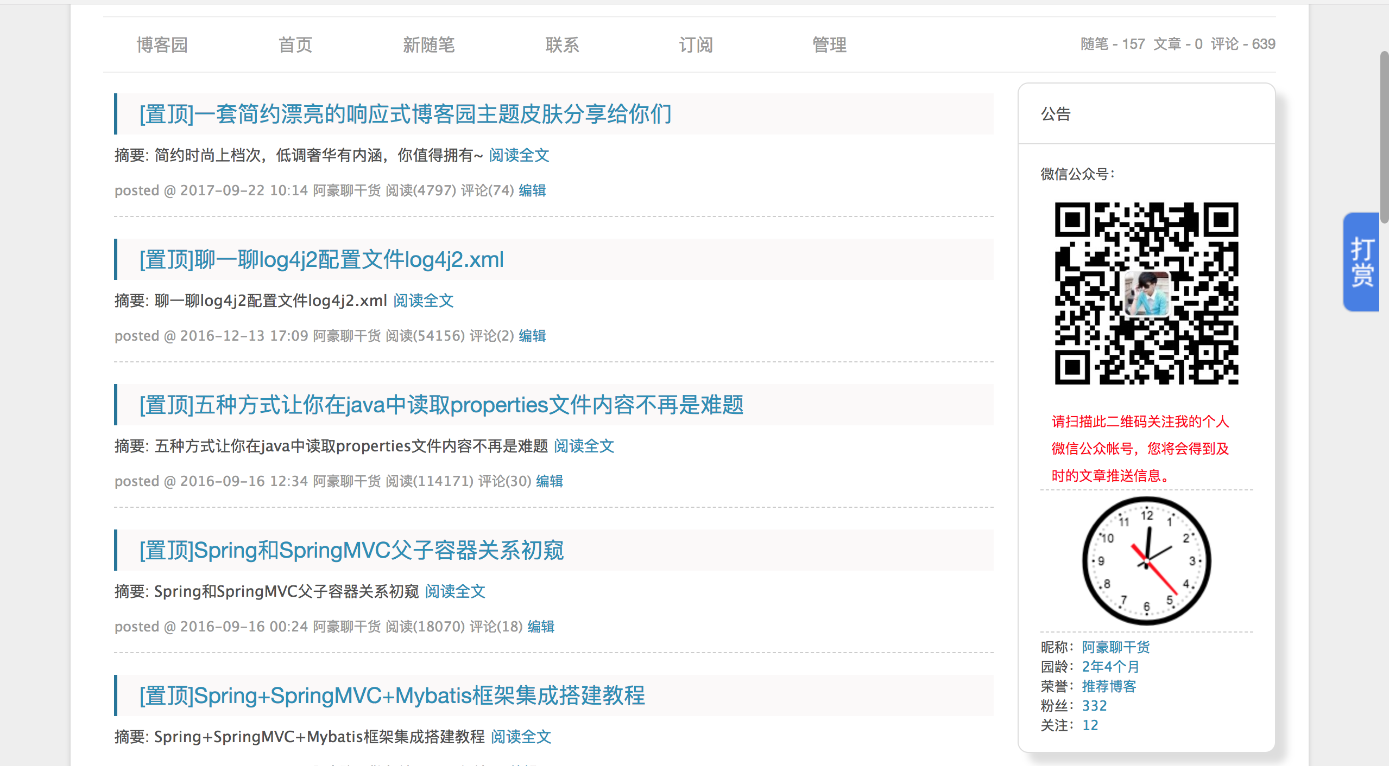Viewport: 1389px width, 766px height.
Task: Click the 评论 - 639 stats text
Action: coord(1243,44)
